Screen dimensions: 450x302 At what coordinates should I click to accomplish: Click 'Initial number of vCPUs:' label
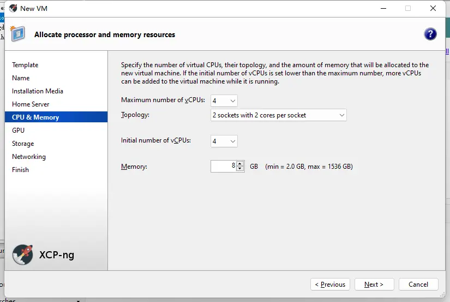(x=156, y=140)
